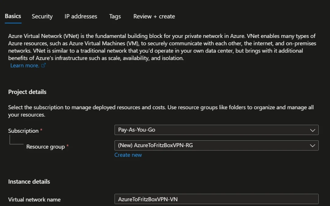Click the subscription selection instructions text
The width and height of the screenshot is (330, 206).
click(x=161, y=111)
